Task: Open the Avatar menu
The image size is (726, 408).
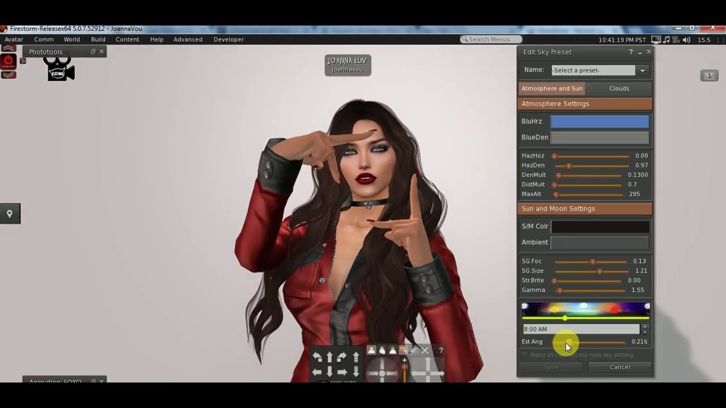Action: point(14,39)
